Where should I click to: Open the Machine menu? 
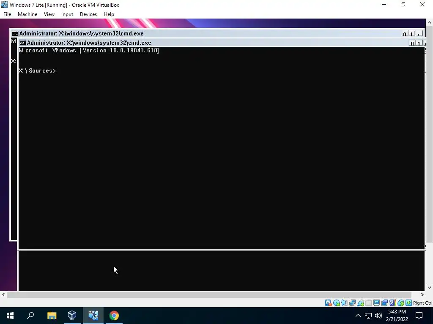(x=27, y=14)
